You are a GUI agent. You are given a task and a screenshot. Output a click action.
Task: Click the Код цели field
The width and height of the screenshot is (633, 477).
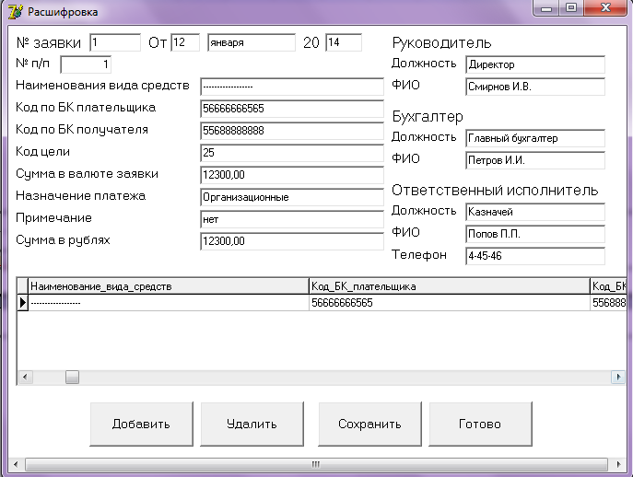[292, 153]
